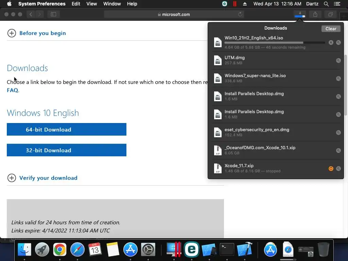Reveal _OceanofDMG.com_Xcode_10.1.xip in Finder

pos(338,151)
